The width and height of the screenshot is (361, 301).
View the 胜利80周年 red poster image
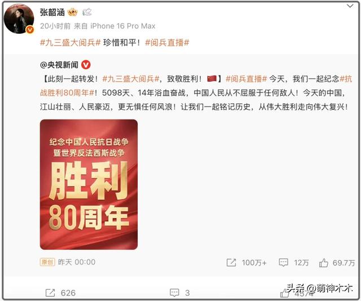tap(89, 184)
